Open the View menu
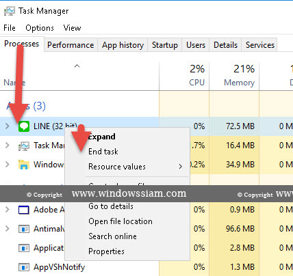This screenshot has height=276, width=293. click(x=72, y=28)
